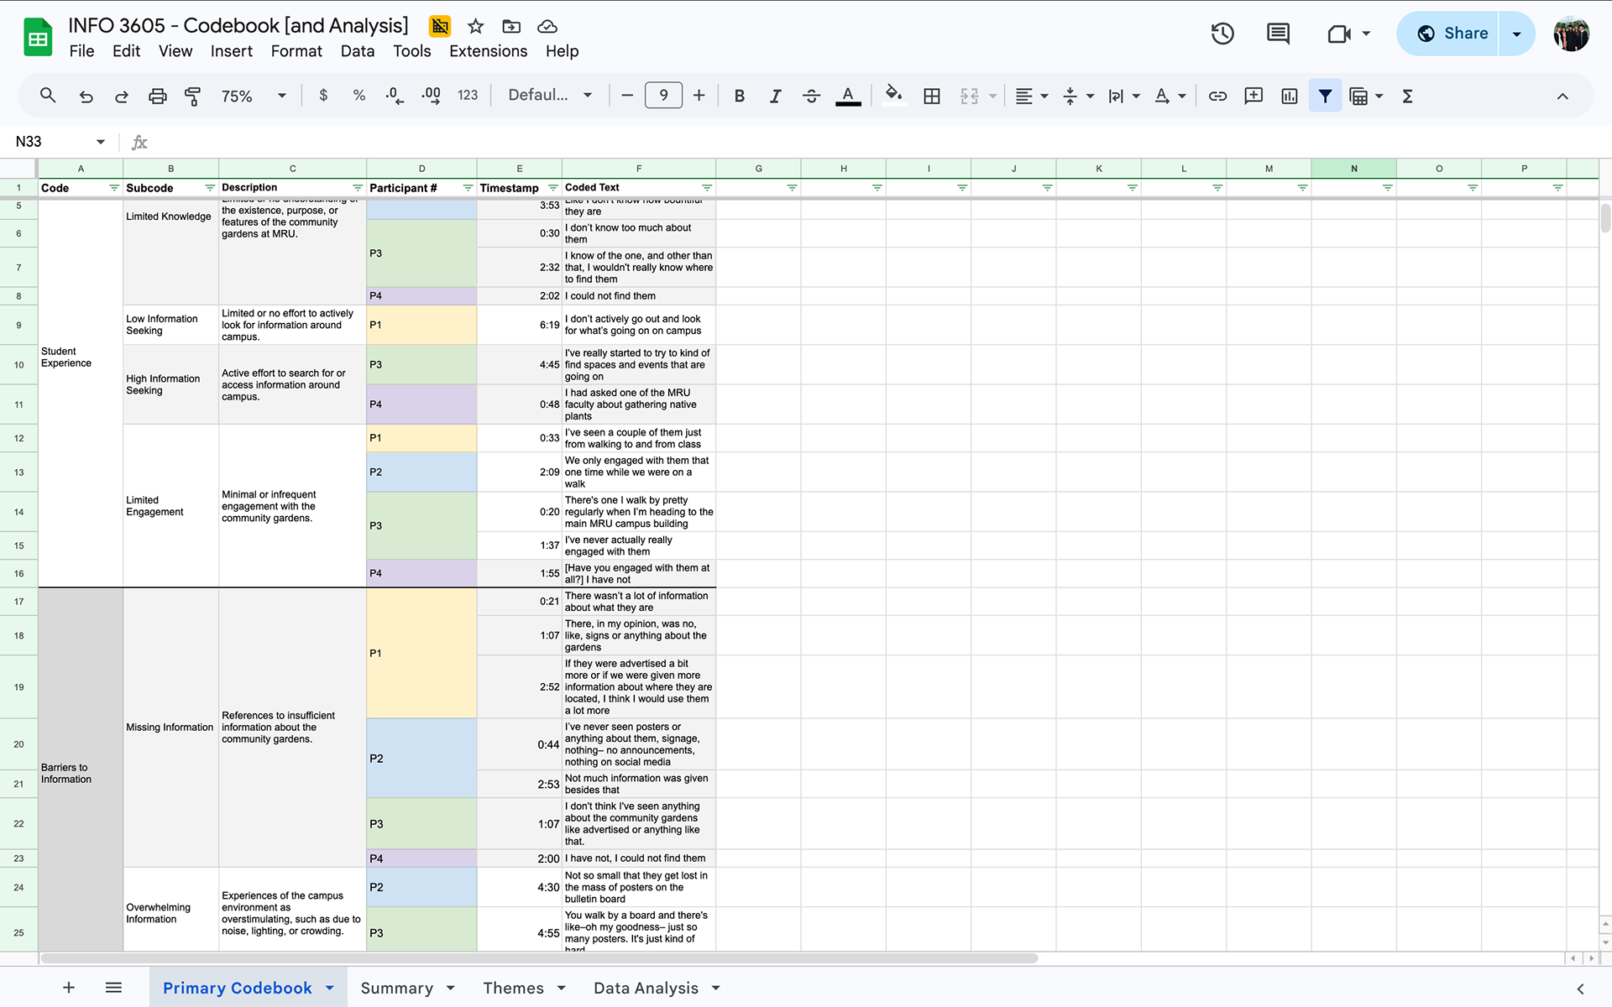This screenshot has height=1007, width=1612.
Task: Open the Timestamp column filter
Action: (552, 188)
